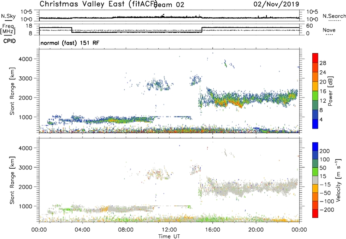
Task: Select the 4000 tick of the power panel
Action: point(25,59)
